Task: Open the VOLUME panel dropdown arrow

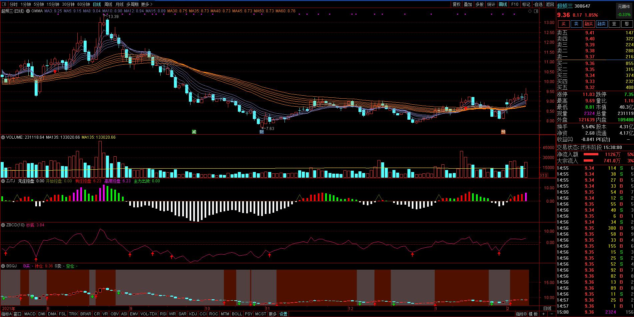Action: (3, 137)
